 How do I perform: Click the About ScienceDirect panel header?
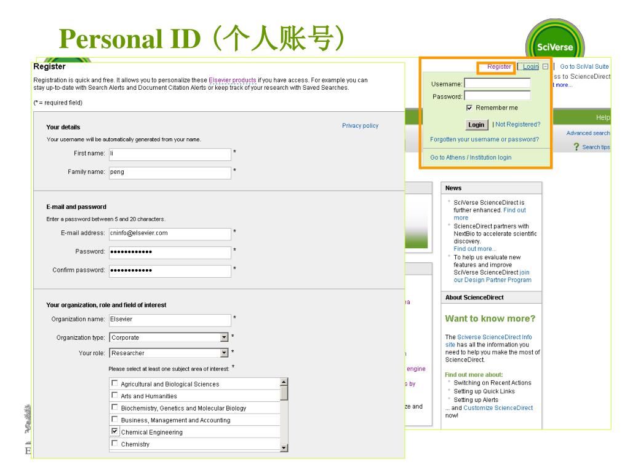[491, 297]
